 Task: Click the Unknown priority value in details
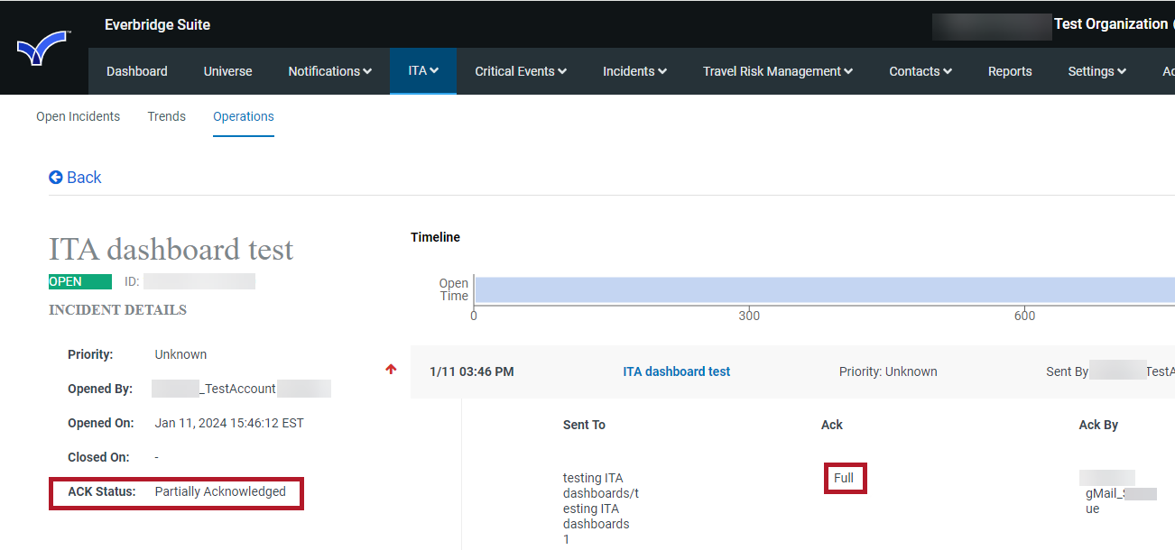tap(180, 354)
